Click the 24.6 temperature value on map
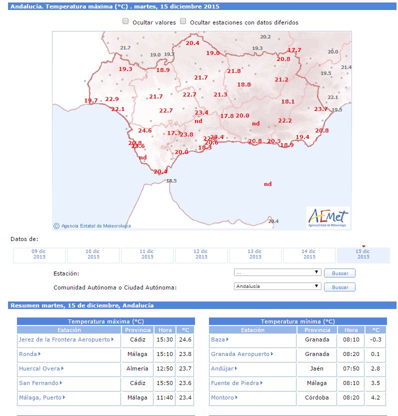This screenshot has width=398, height=416. [x=145, y=130]
